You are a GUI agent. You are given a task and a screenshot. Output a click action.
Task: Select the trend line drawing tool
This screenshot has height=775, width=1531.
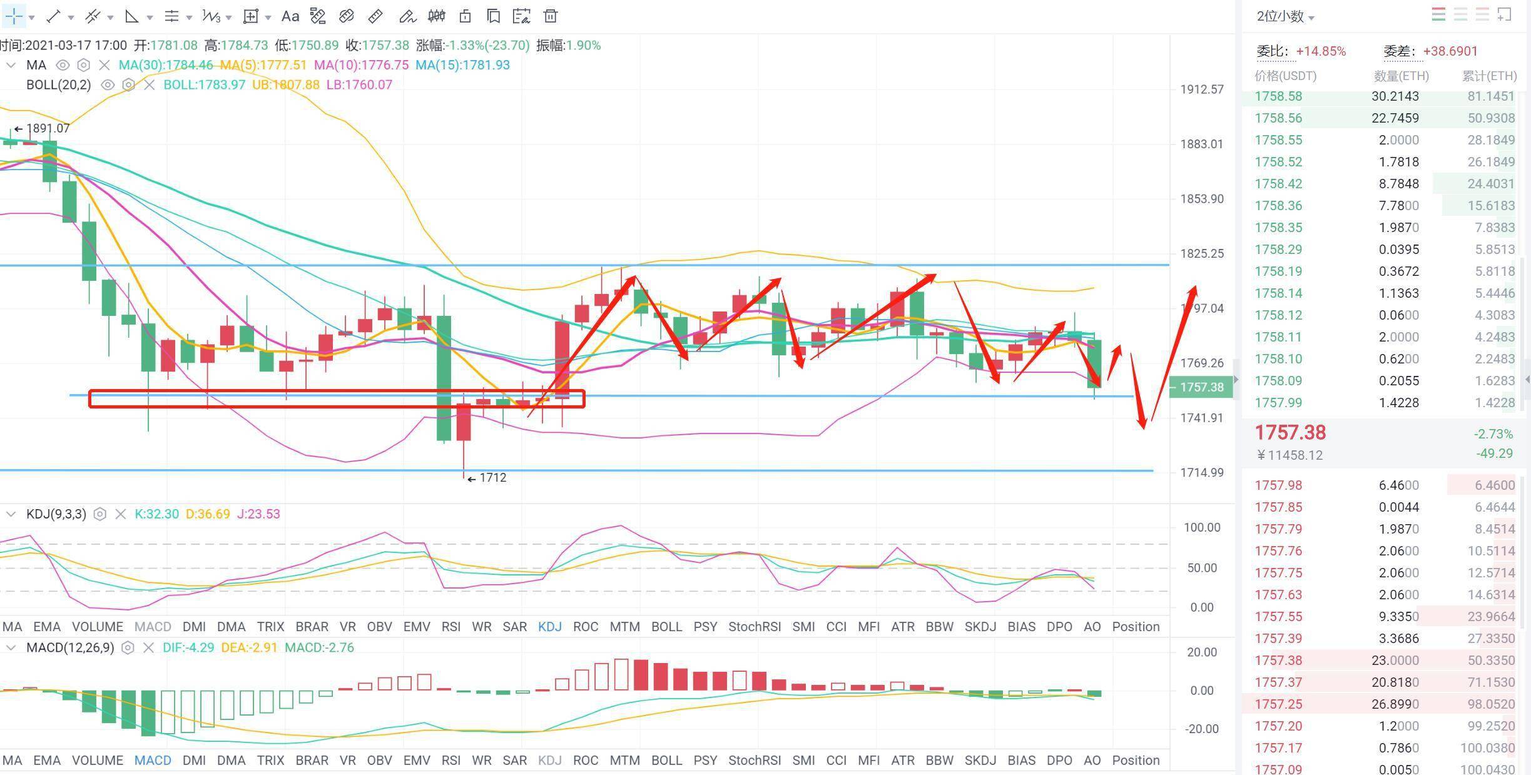(54, 16)
